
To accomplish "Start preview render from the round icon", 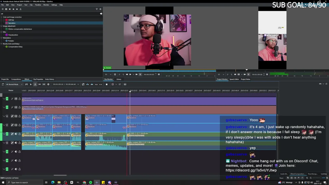I will point(113,84).
